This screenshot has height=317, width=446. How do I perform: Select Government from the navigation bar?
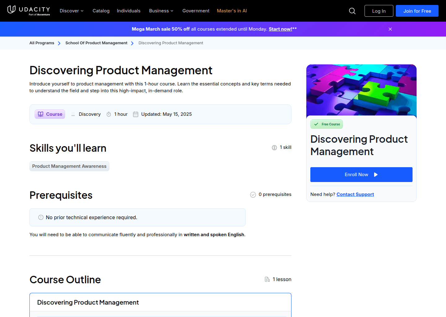point(196,11)
